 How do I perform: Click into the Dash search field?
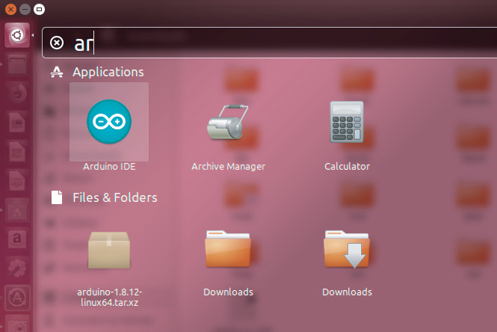(269, 43)
